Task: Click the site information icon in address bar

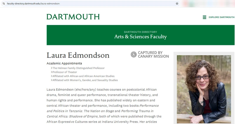Action: (4, 4)
